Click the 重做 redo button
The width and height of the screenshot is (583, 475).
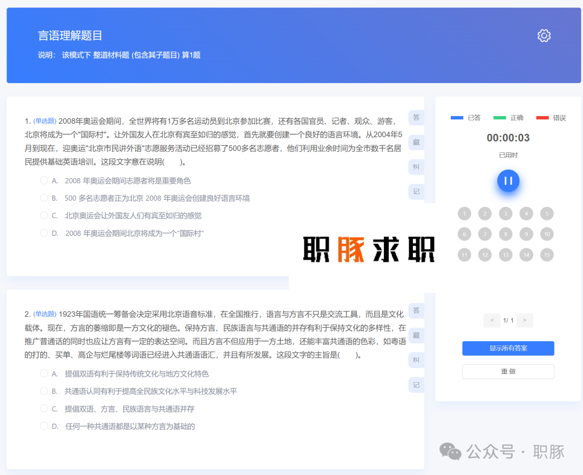(x=507, y=371)
